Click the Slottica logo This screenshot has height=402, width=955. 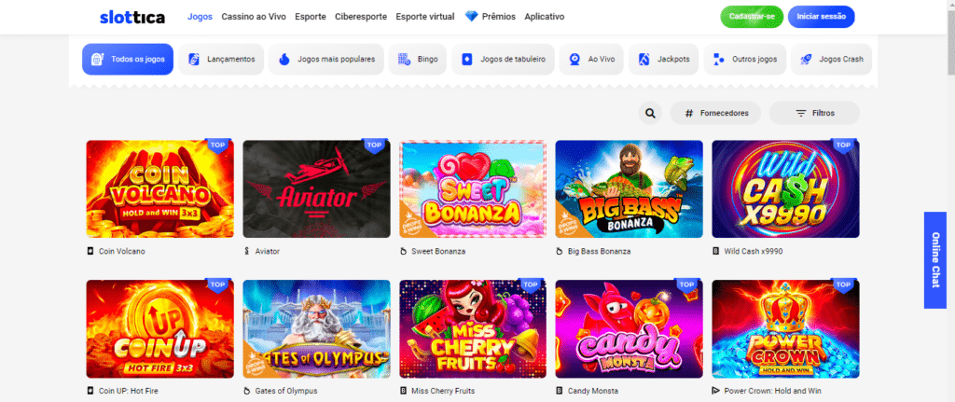[132, 17]
